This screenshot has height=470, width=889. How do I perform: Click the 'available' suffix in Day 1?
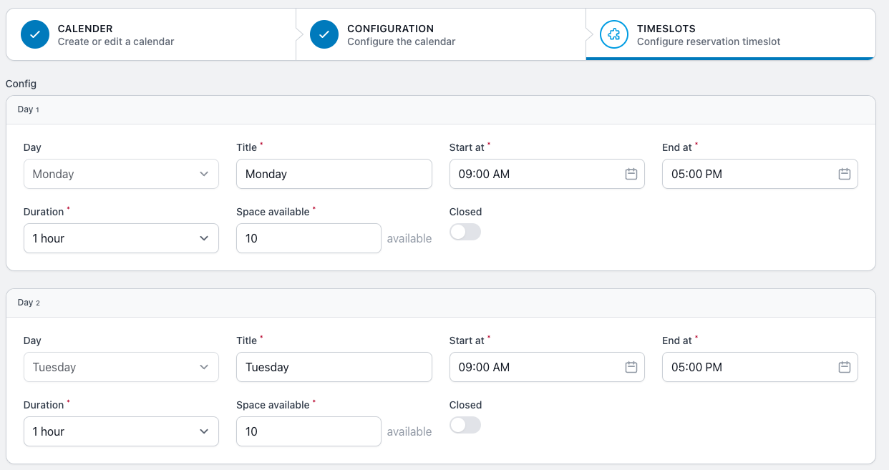[409, 239]
